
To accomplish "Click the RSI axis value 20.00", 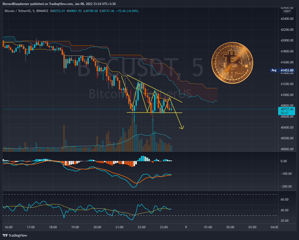I will (285, 221).
